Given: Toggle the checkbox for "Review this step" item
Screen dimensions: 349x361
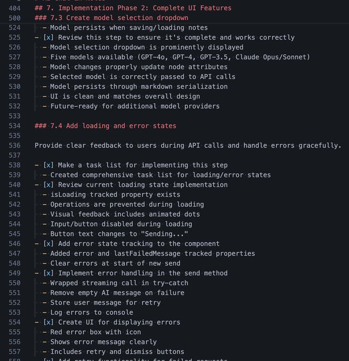Looking at the screenshot, I should [48, 38].
